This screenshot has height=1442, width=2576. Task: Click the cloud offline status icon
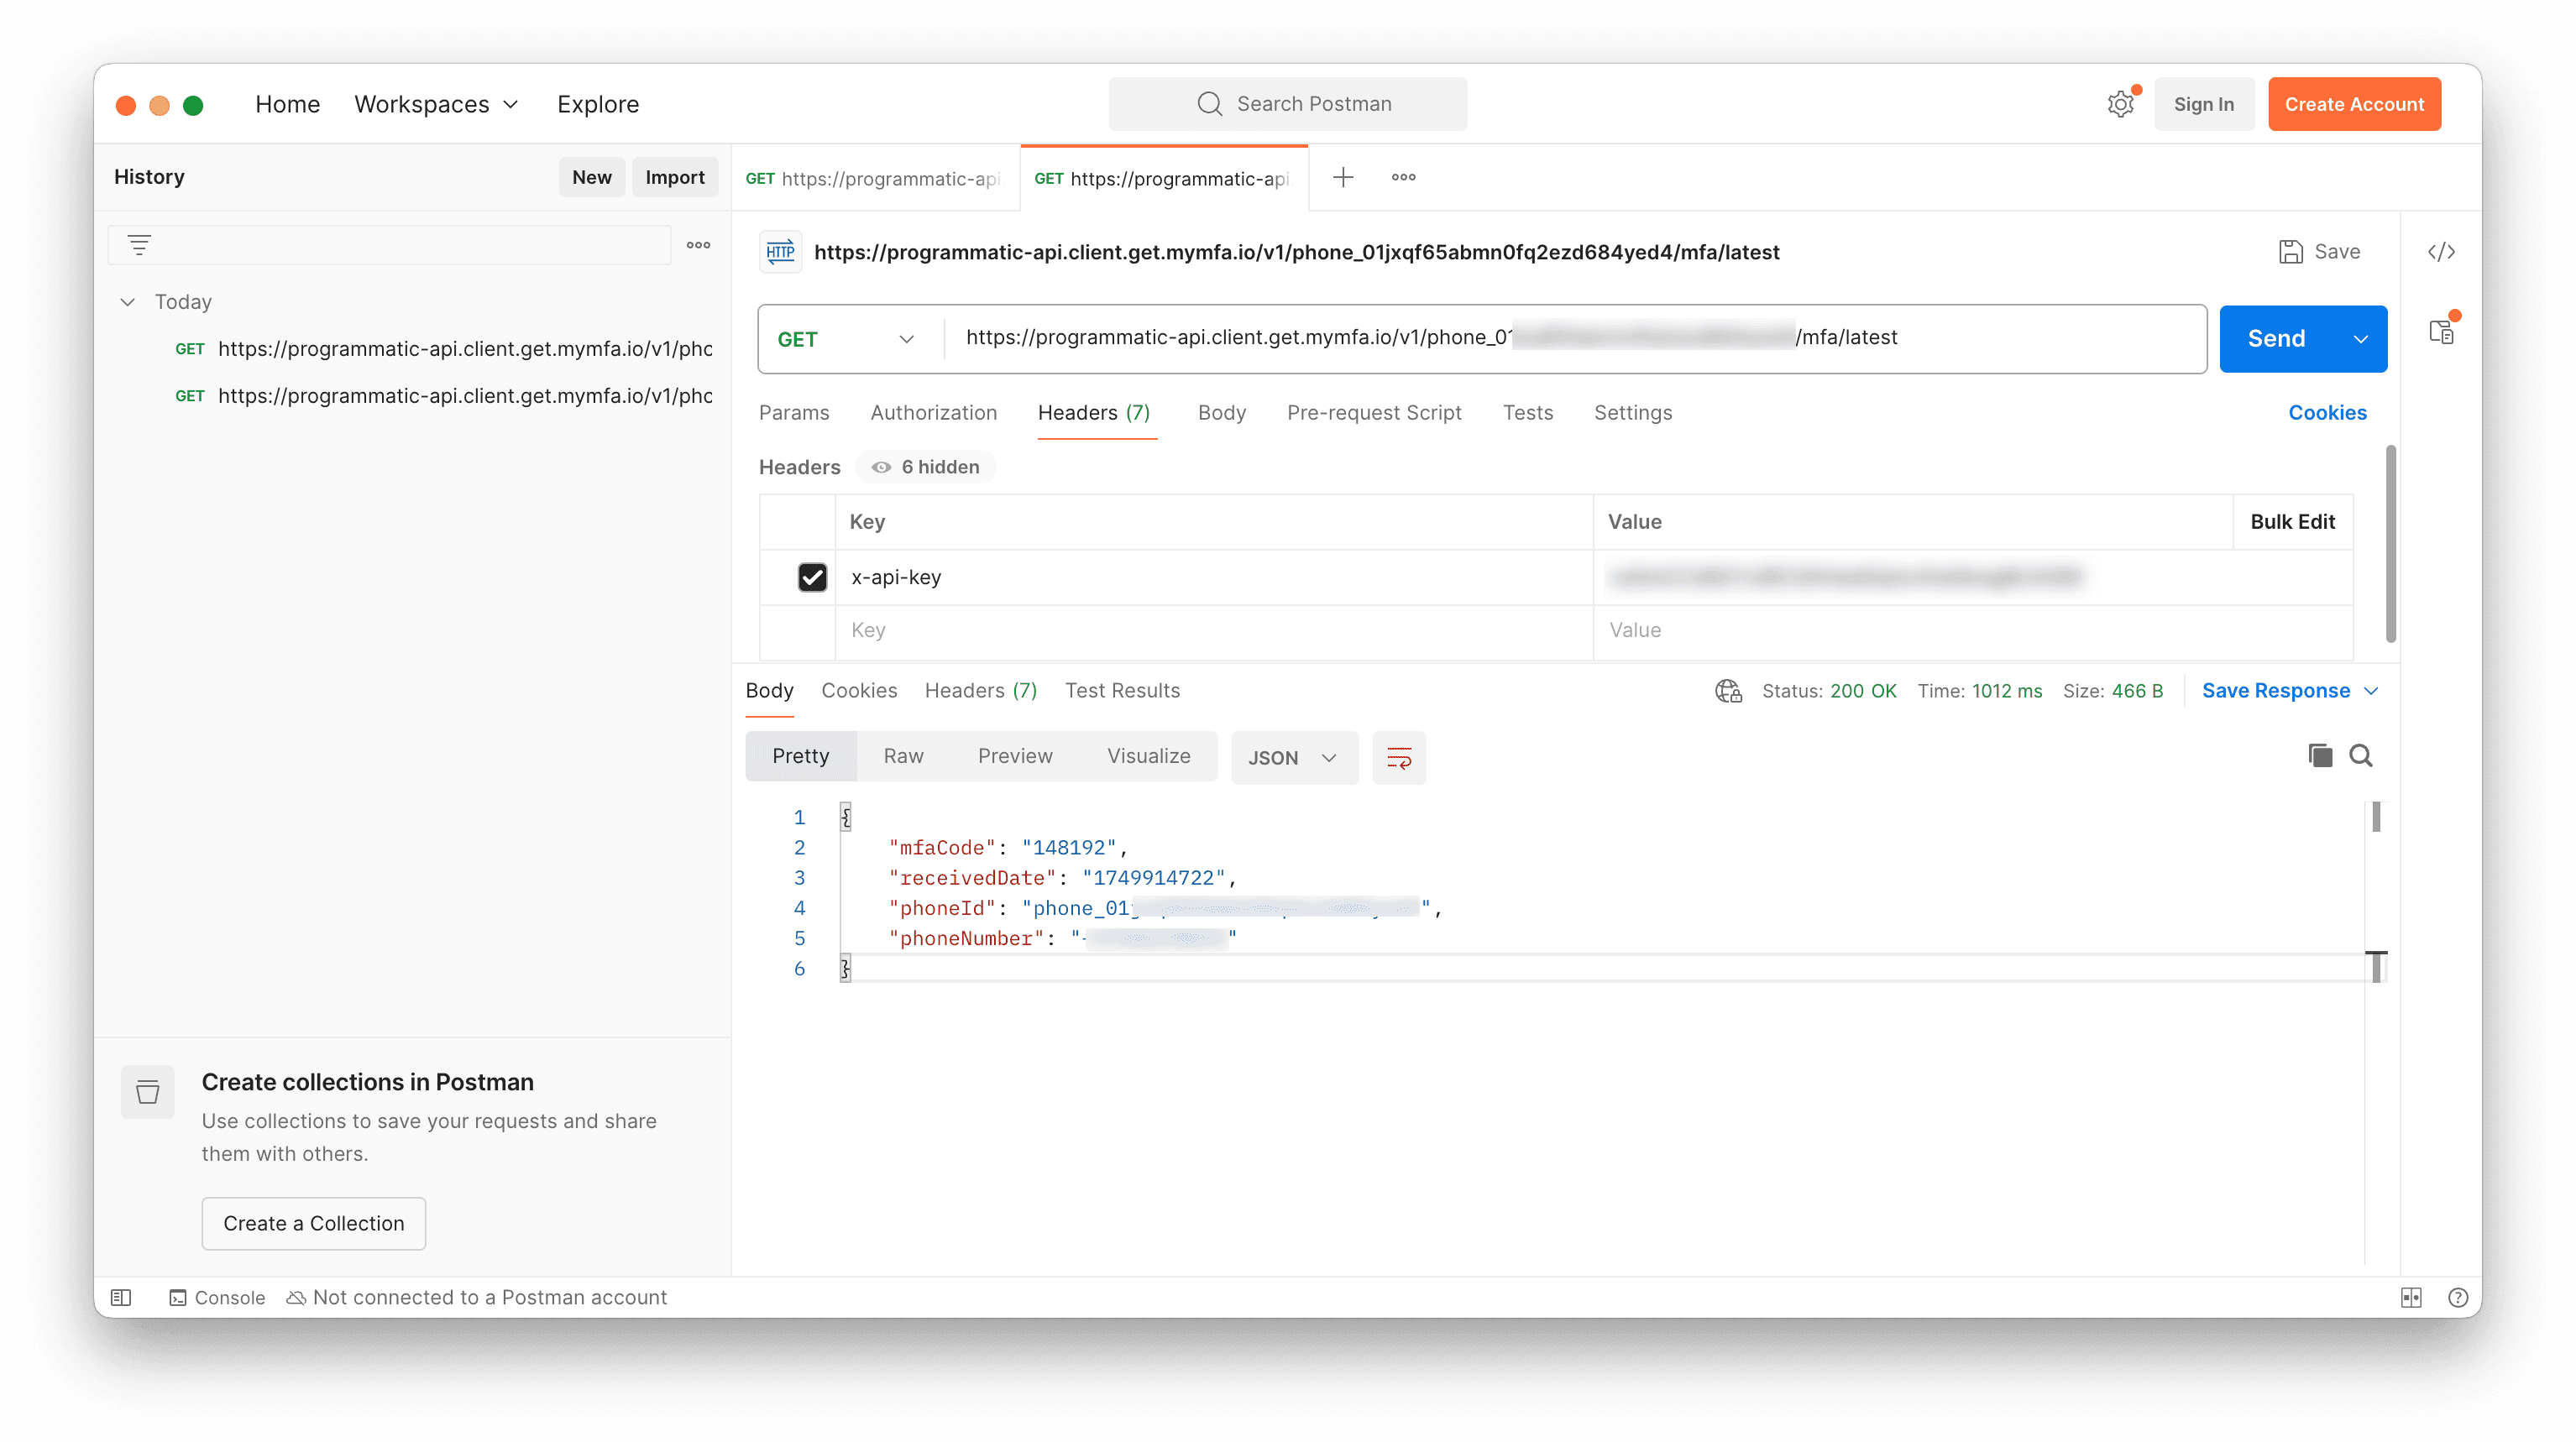pyautogui.click(x=296, y=1297)
